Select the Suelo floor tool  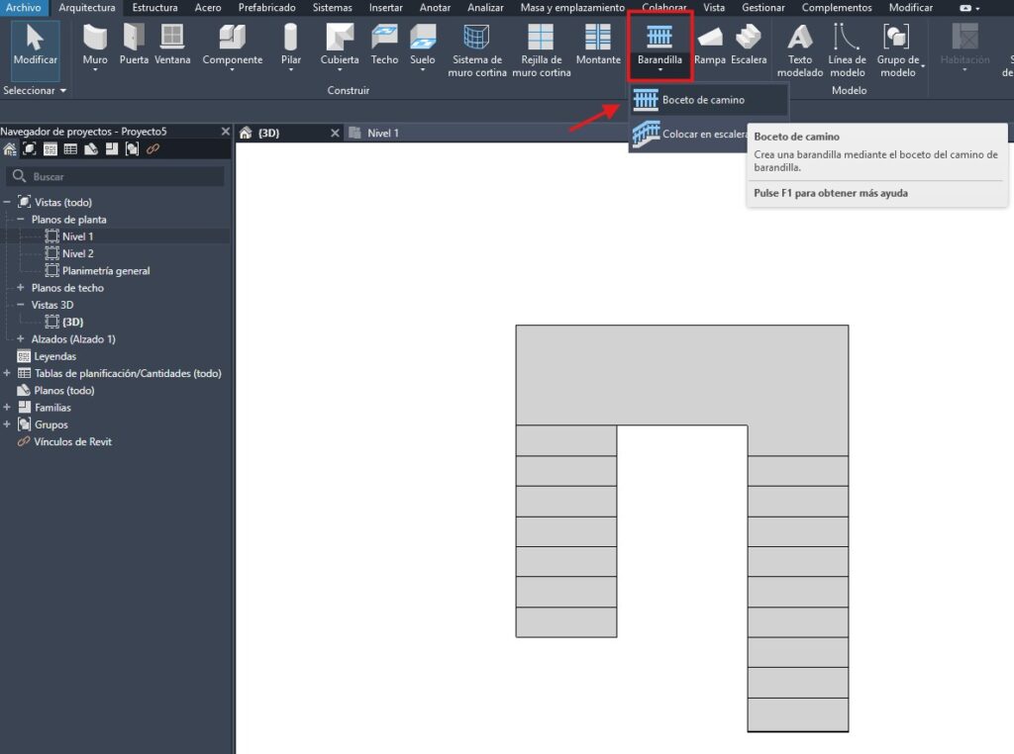coord(423,46)
